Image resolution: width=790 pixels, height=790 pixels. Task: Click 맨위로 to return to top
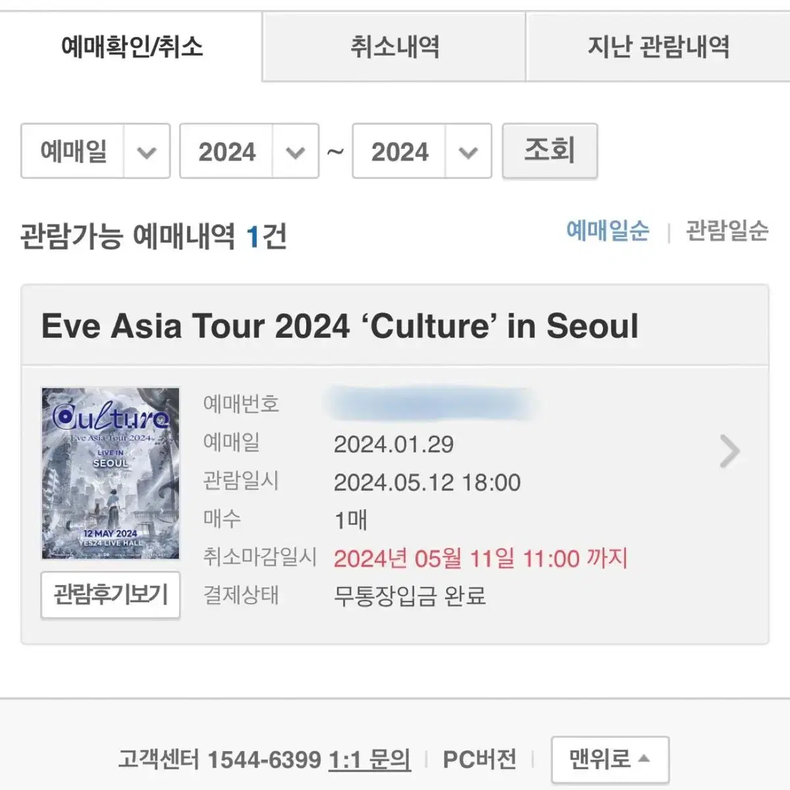pos(610,760)
